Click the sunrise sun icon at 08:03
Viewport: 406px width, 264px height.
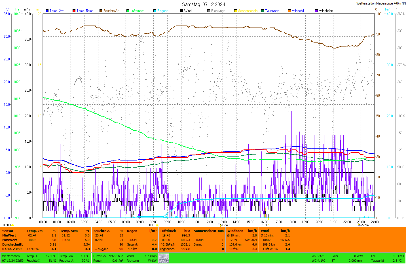click(x=12, y=225)
